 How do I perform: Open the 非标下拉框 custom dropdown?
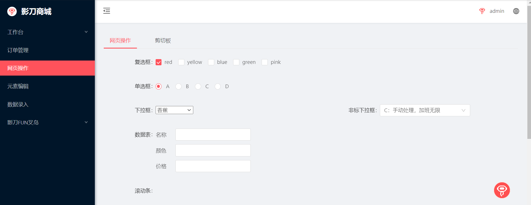[424, 110]
